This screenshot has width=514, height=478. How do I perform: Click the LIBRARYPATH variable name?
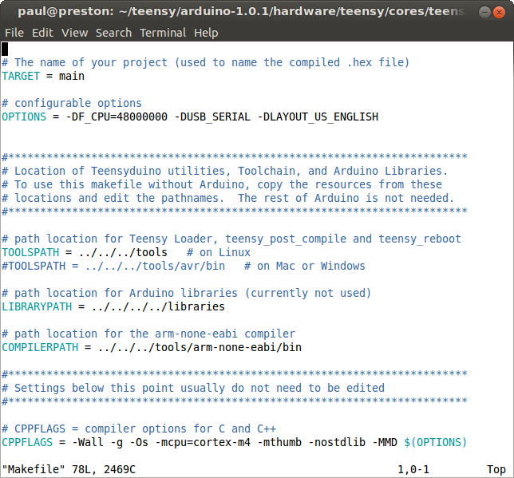tap(37, 306)
